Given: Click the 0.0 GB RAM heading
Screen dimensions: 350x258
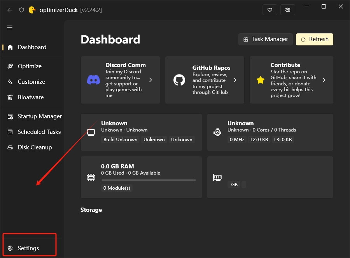Looking at the screenshot, I should [117, 166].
